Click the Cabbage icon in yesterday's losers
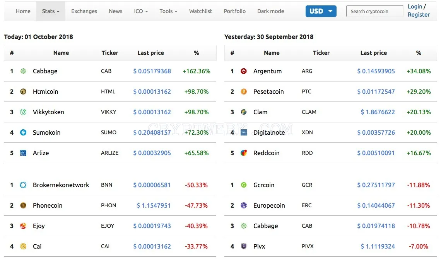 coord(244,226)
